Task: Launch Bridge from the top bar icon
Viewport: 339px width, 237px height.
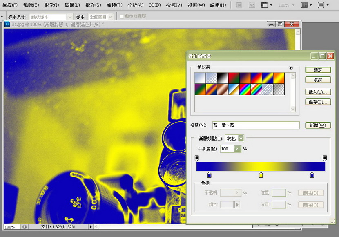Action: tap(240, 5)
